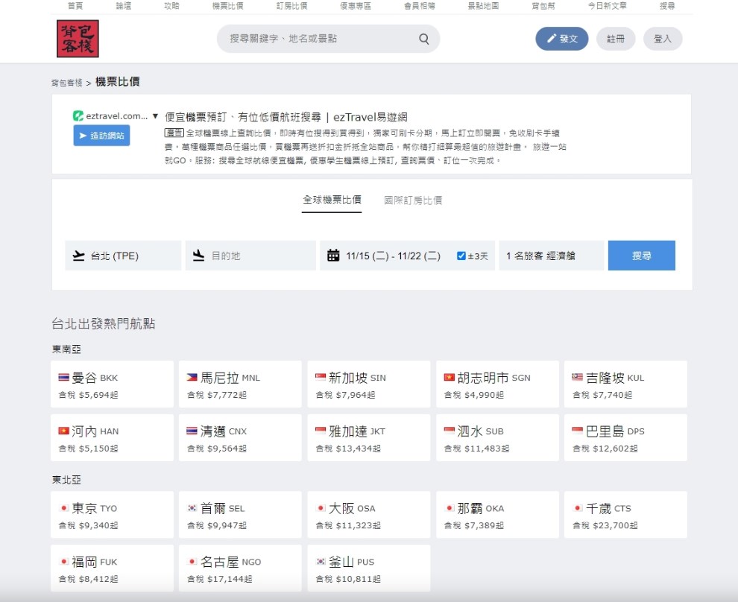Open the 登入 login button
Screen dimensions: 738x602
(x=662, y=39)
